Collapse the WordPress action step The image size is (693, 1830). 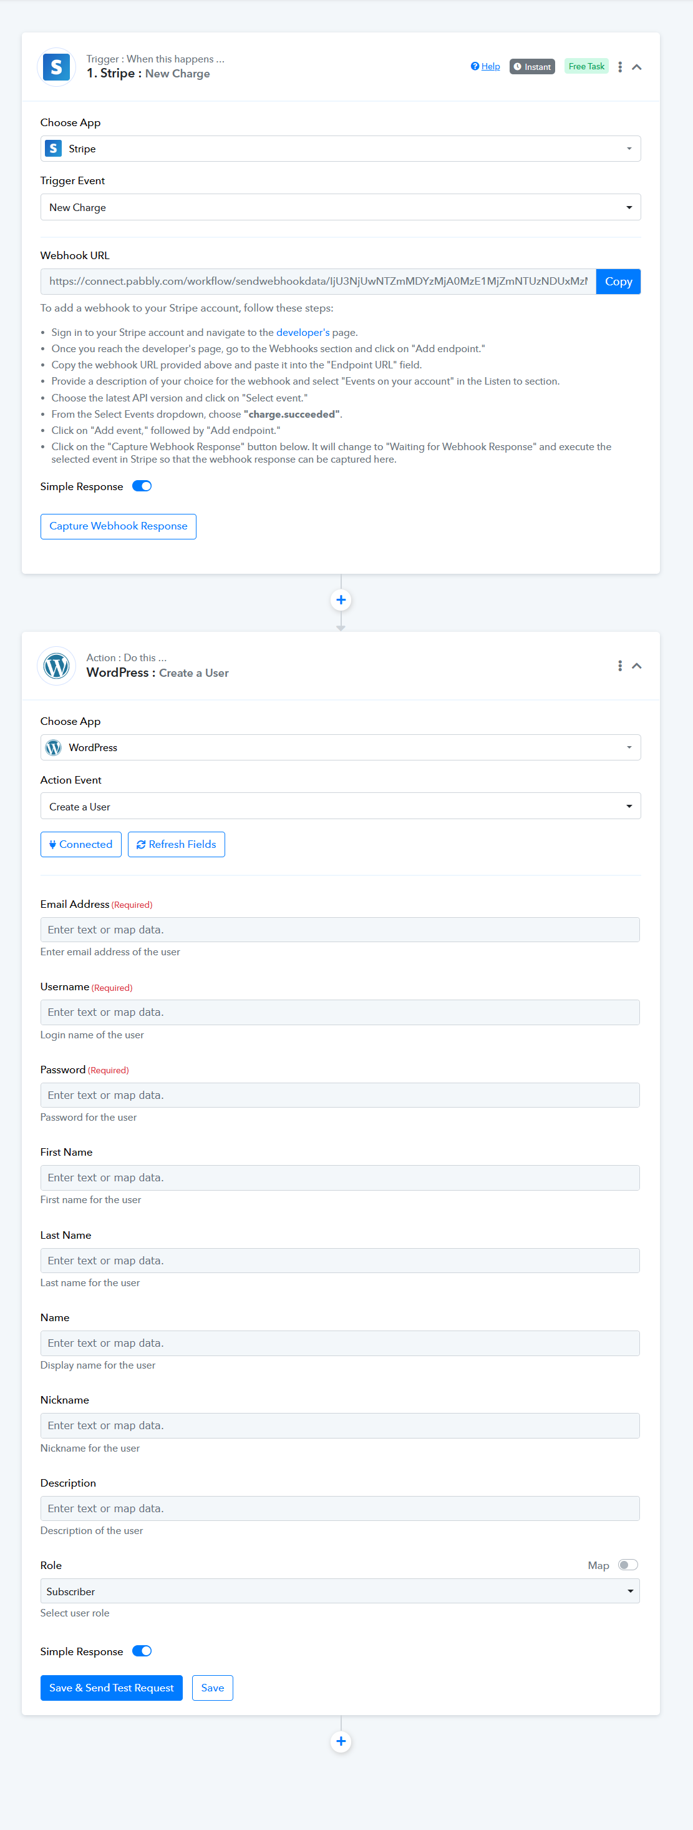click(637, 666)
